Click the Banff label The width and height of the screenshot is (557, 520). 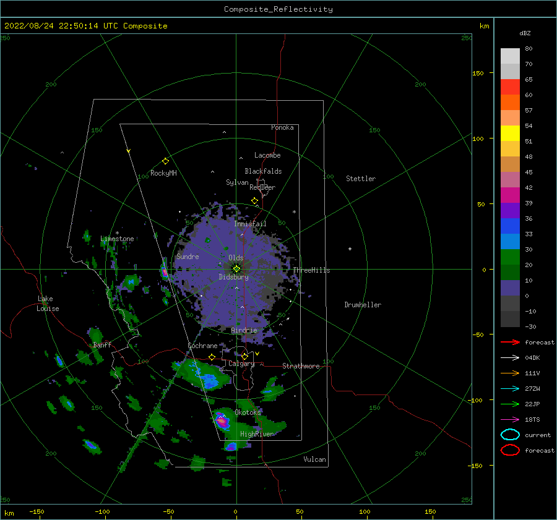(x=102, y=344)
